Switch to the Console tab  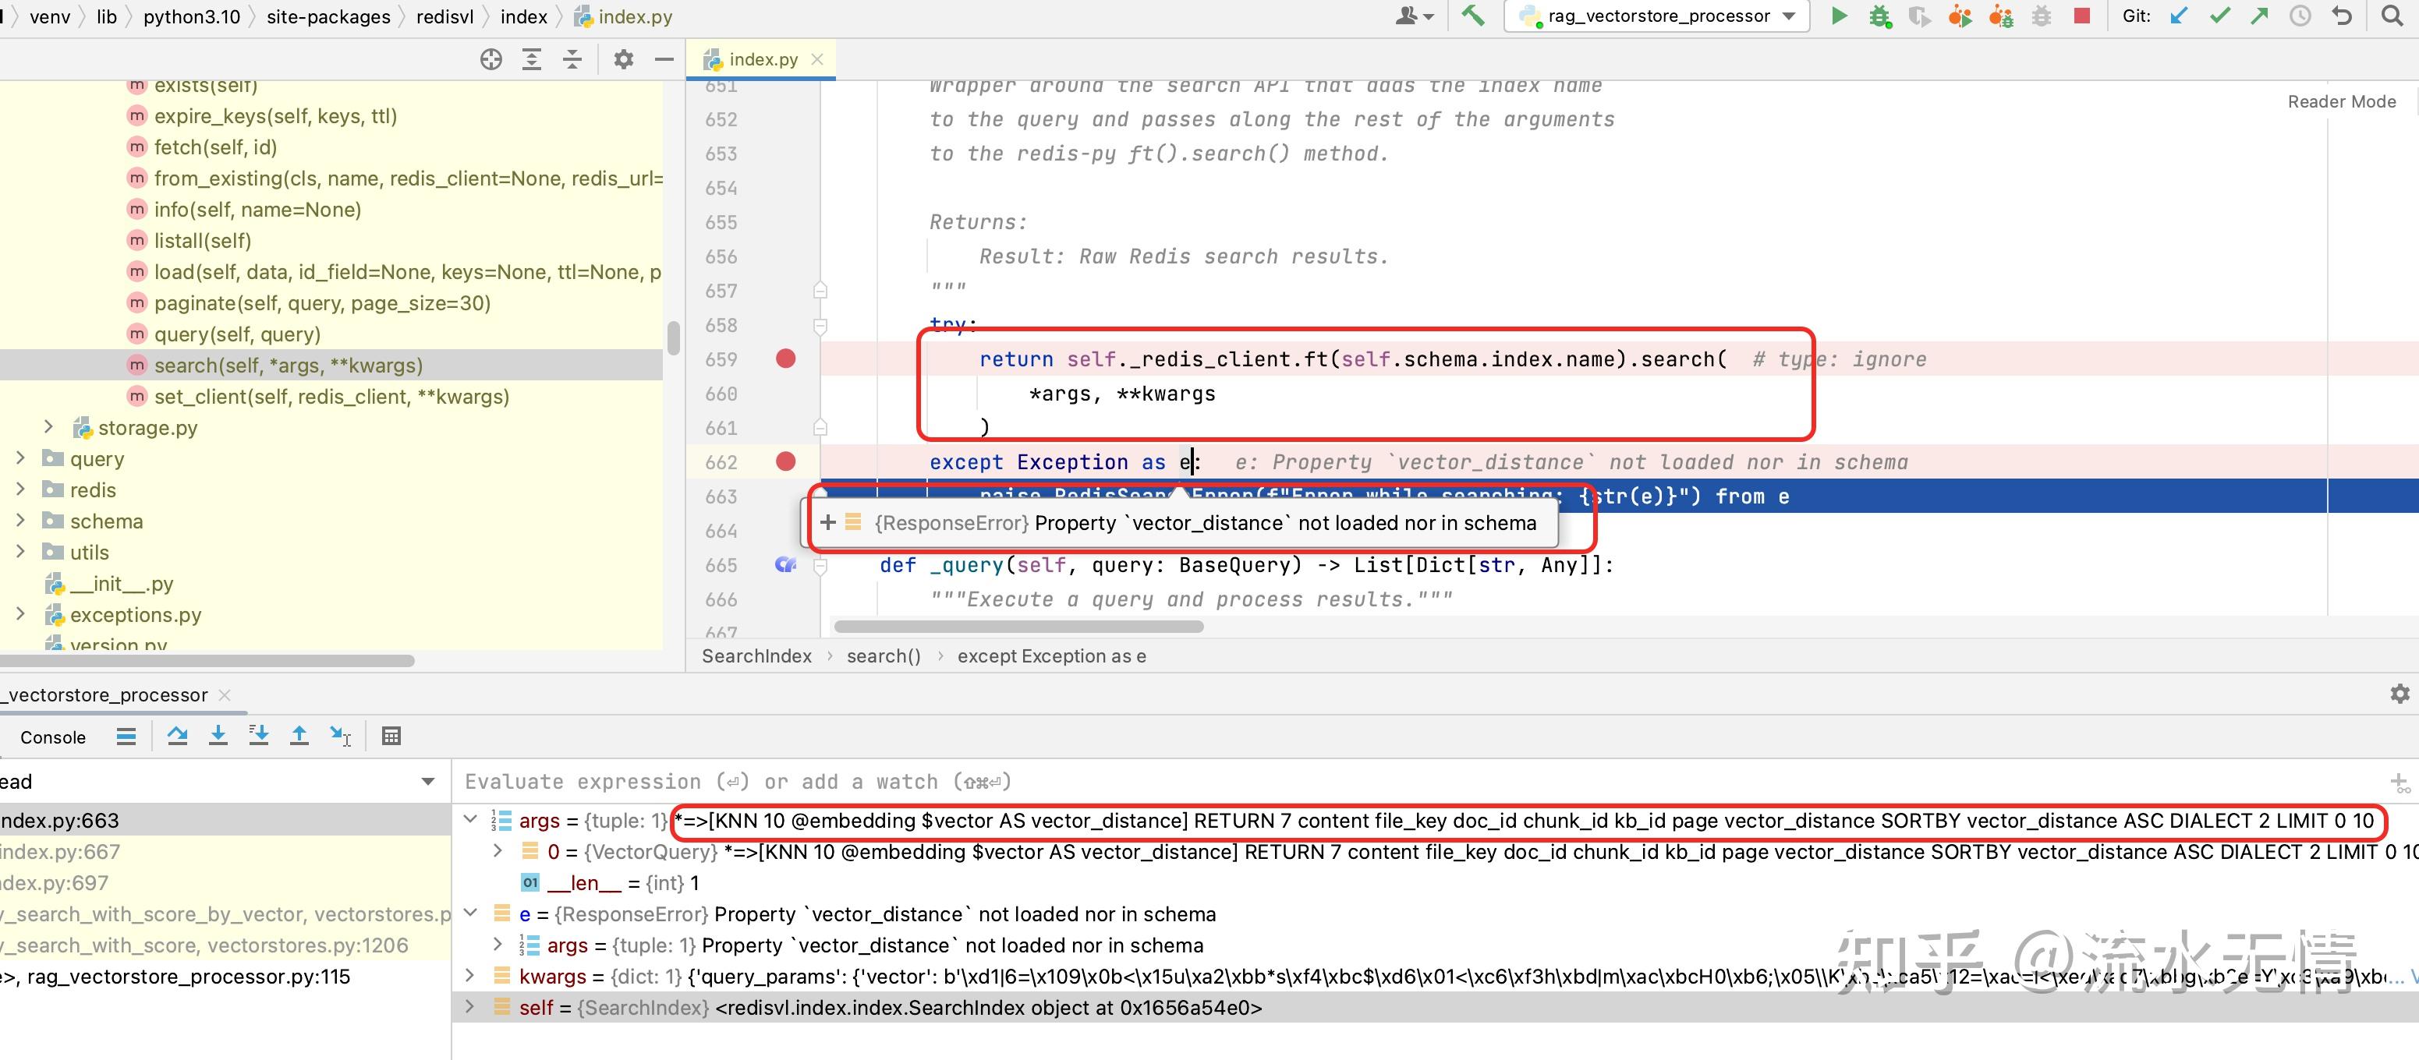click(52, 737)
